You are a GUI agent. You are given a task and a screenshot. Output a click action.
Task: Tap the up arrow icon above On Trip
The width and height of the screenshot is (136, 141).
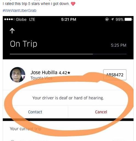click(12, 31)
